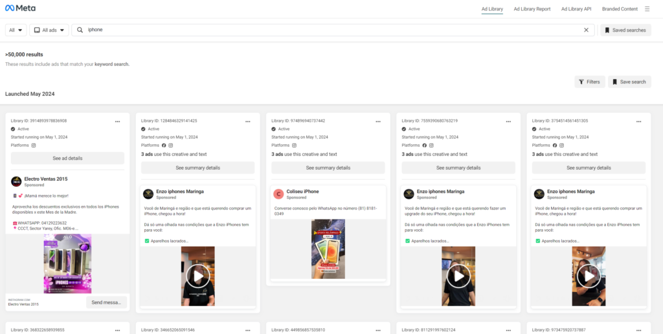Open the hamburger menu in header
The height and width of the screenshot is (334, 663).
647,9
